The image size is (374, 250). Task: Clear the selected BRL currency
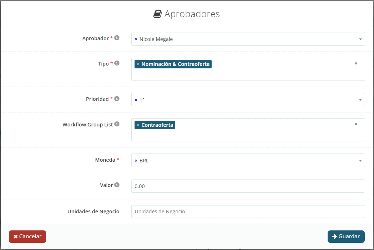coord(136,161)
